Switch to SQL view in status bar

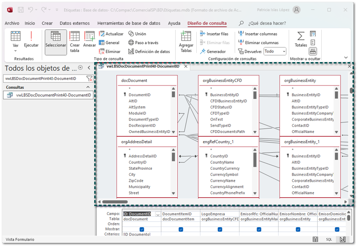pyautogui.click(x=329, y=240)
